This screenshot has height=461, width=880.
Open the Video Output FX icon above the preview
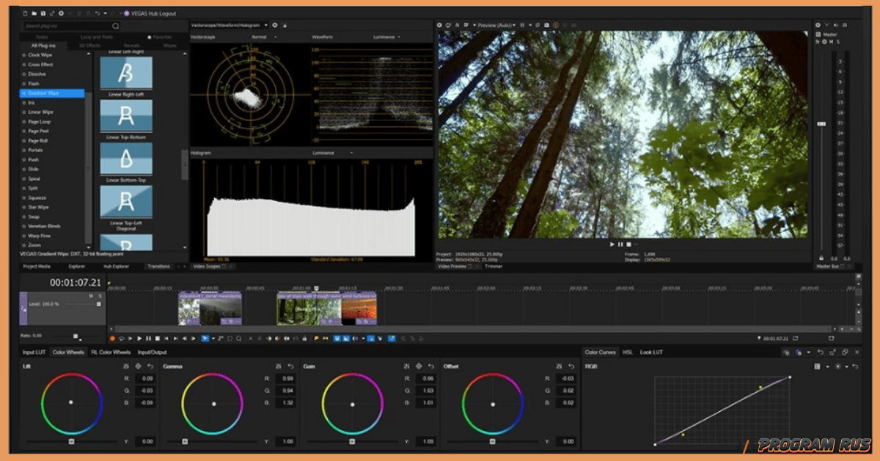coord(458,24)
